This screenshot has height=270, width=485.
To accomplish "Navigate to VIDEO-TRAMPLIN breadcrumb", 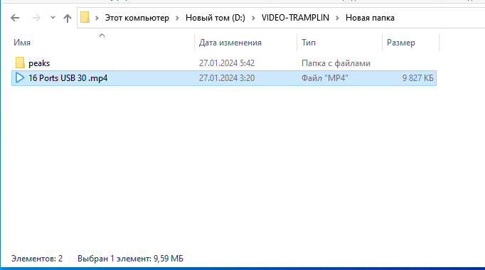I will pyautogui.click(x=295, y=18).
